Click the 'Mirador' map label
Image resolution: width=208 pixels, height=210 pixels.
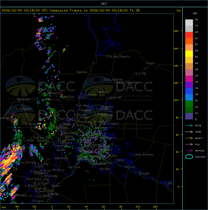(105, 169)
